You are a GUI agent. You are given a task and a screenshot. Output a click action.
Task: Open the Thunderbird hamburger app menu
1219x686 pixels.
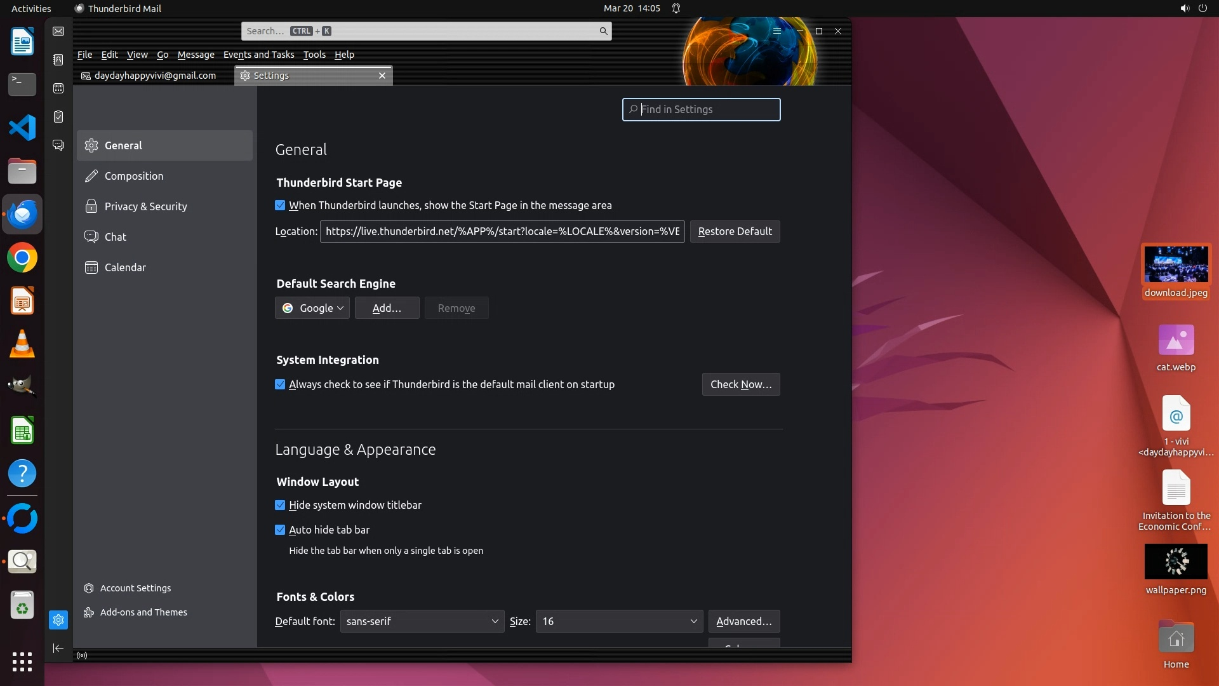point(776,31)
